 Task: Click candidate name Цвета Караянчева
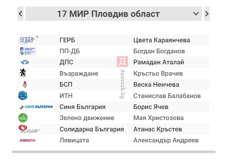tap(161, 40)
